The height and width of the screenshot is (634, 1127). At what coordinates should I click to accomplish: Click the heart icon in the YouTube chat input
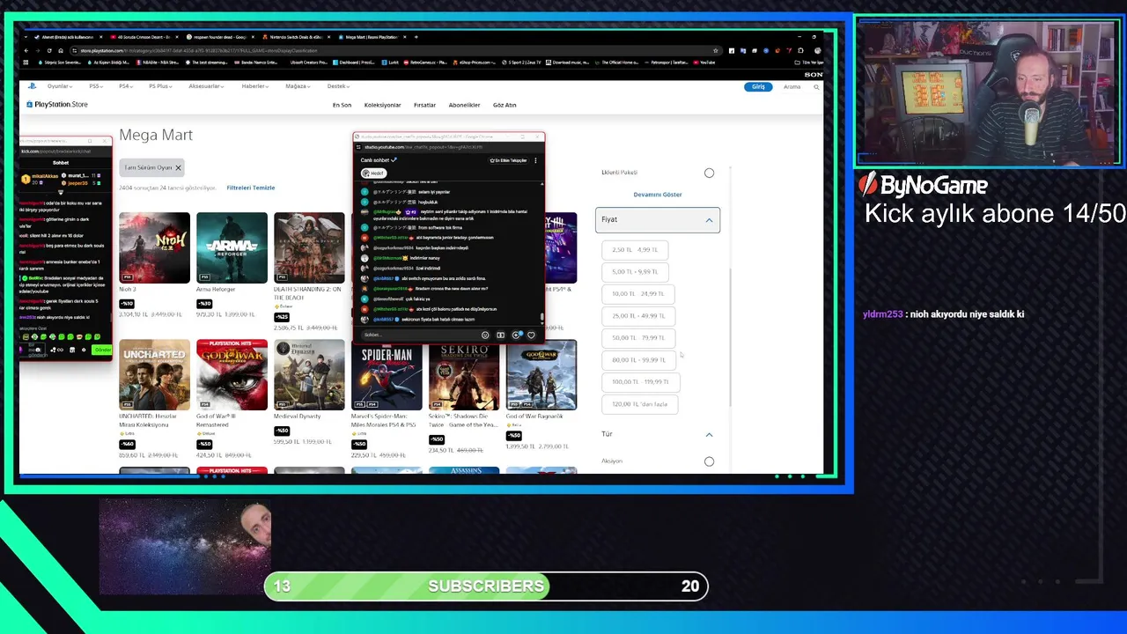531,335
